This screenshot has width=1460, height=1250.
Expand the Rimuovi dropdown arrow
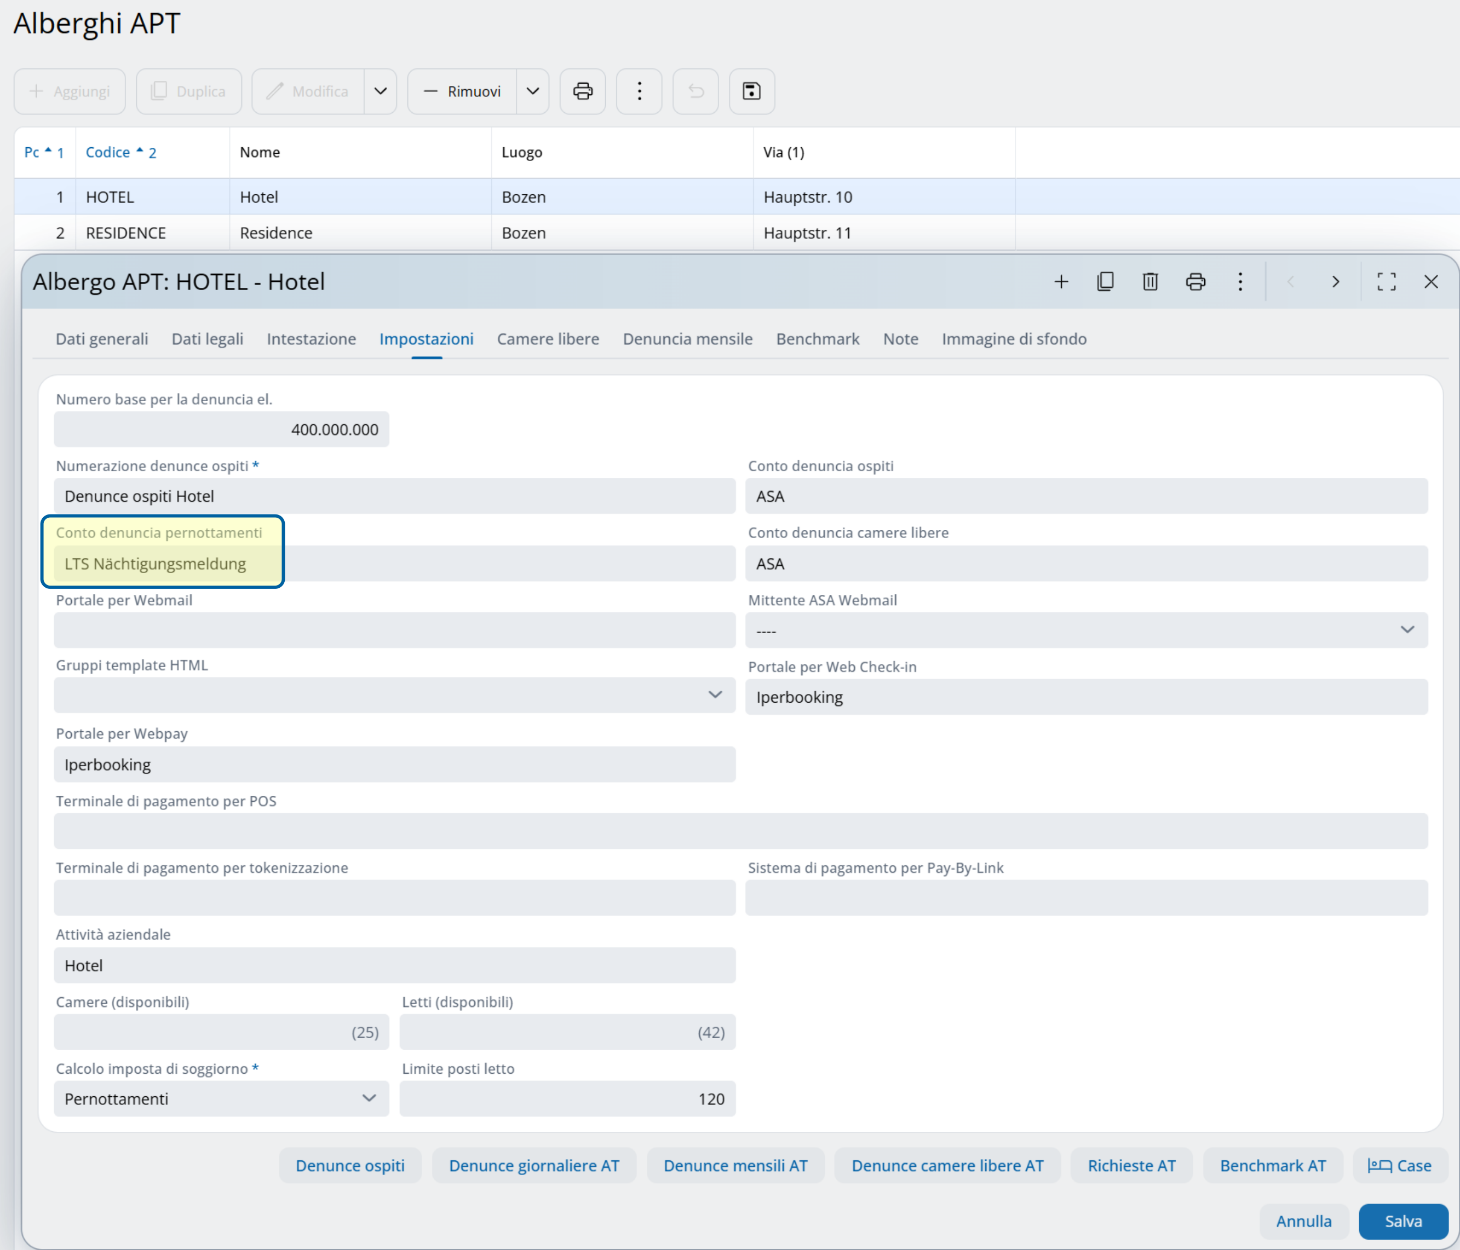pos(533,91)
